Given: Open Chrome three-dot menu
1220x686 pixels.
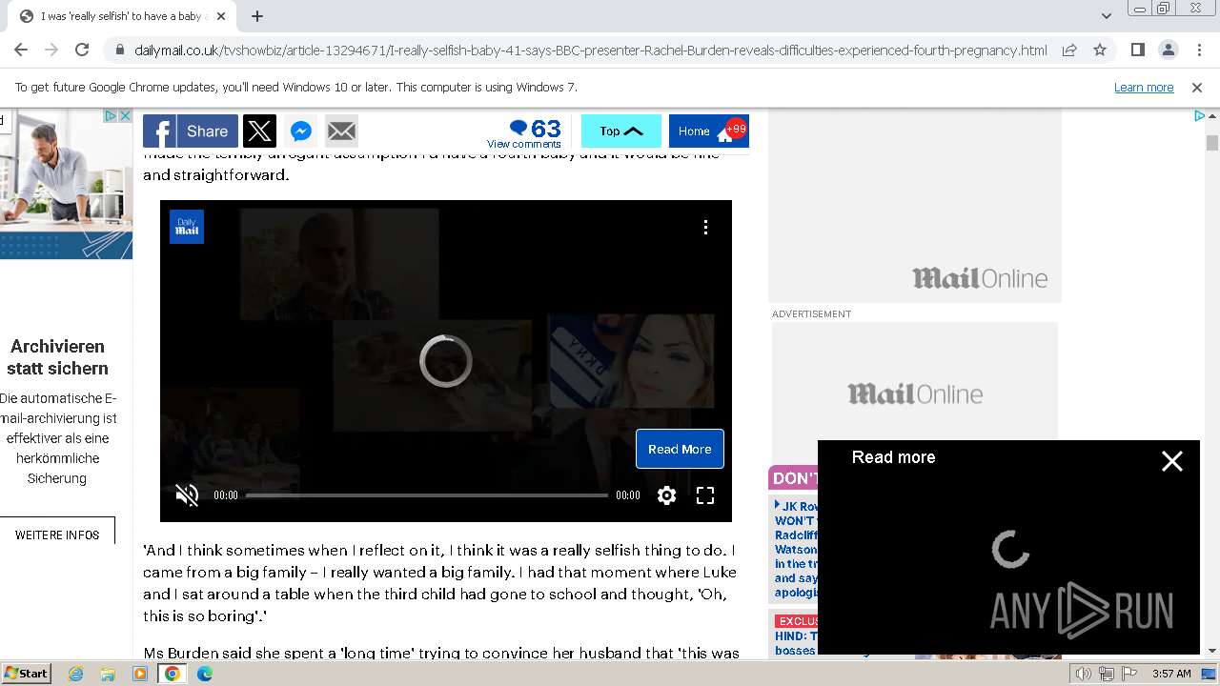Looking at the screenshot, I should (x=1199, y=50).
